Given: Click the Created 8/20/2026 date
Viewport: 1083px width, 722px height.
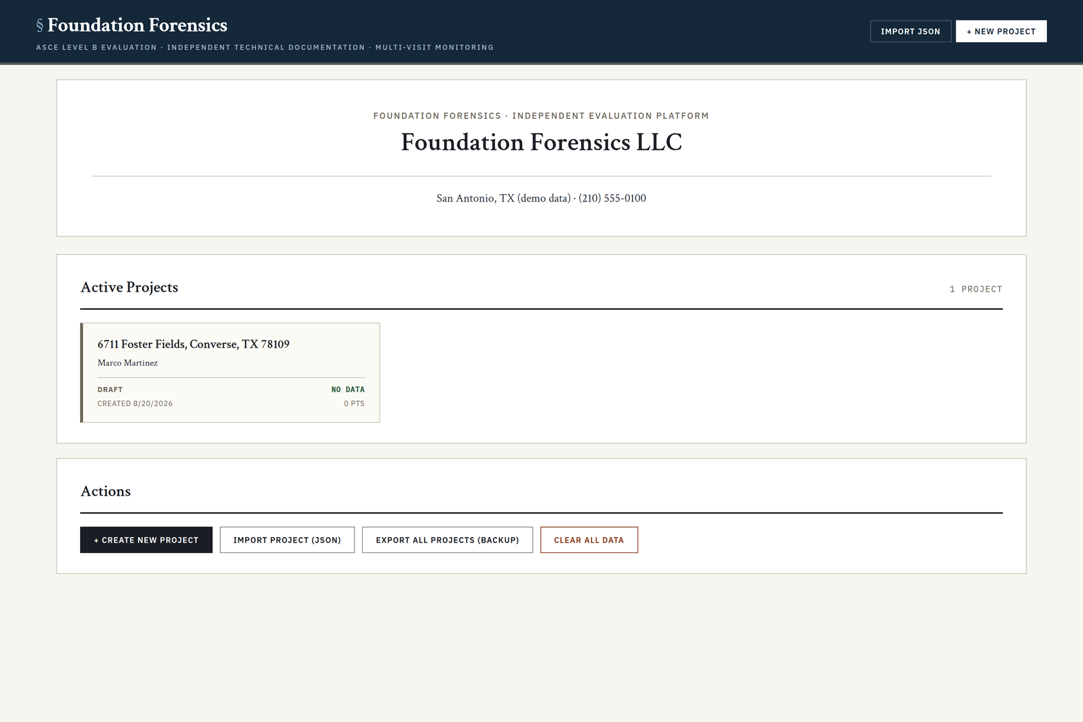Looking at the screenshot, I should (x=135, y=404).
